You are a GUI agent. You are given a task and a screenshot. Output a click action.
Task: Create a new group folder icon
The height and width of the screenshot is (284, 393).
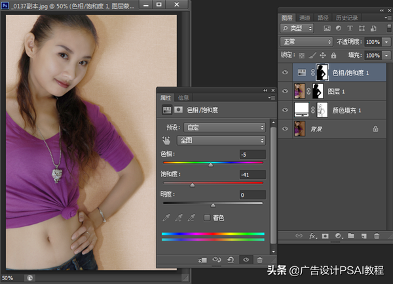(350, 235)
